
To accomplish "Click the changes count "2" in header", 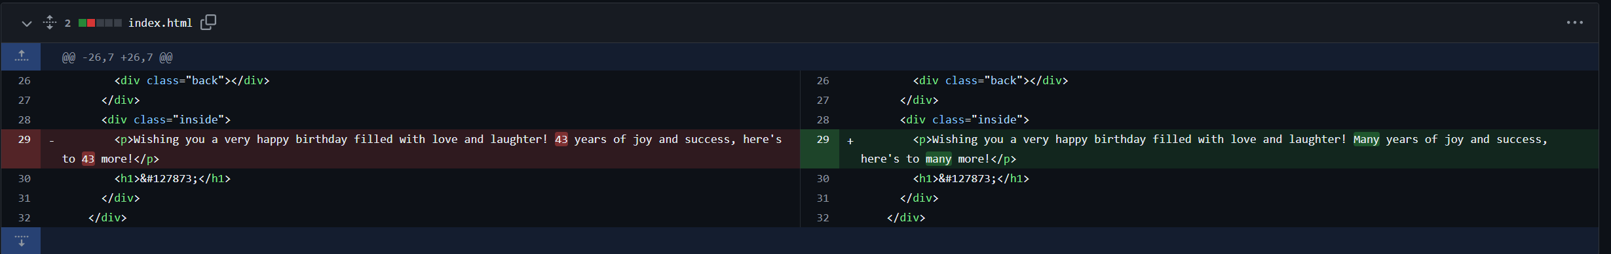I will 67,23.
